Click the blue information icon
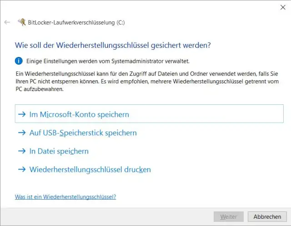The width and height of the screenshot is (291, 226). [19, 61]
